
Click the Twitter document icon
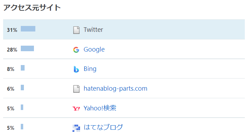[x=77, y=30]
